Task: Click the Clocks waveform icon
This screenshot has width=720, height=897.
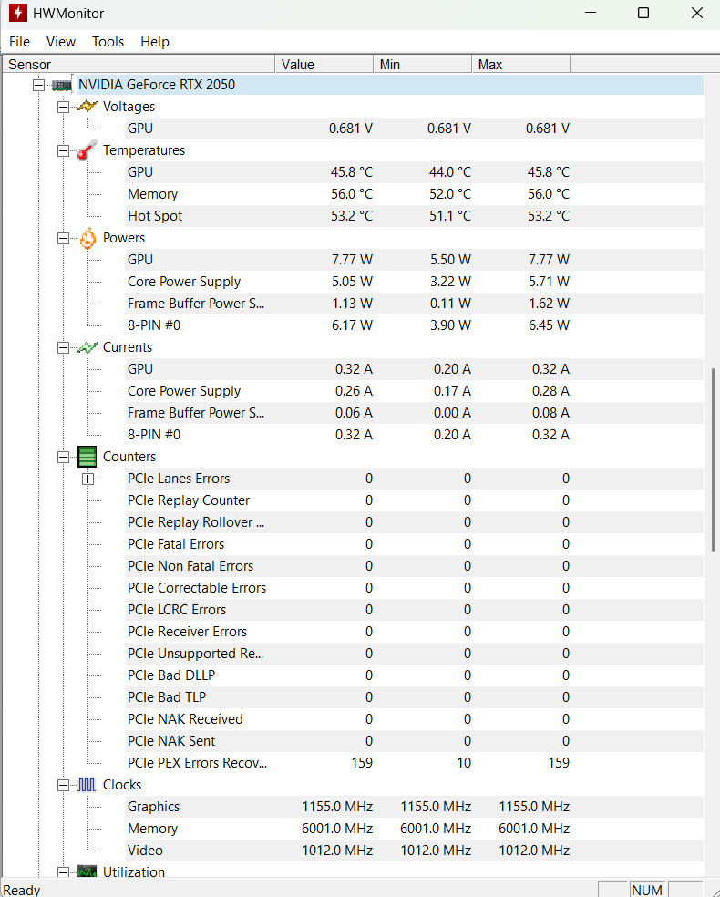Action: [x=87, y=785]
